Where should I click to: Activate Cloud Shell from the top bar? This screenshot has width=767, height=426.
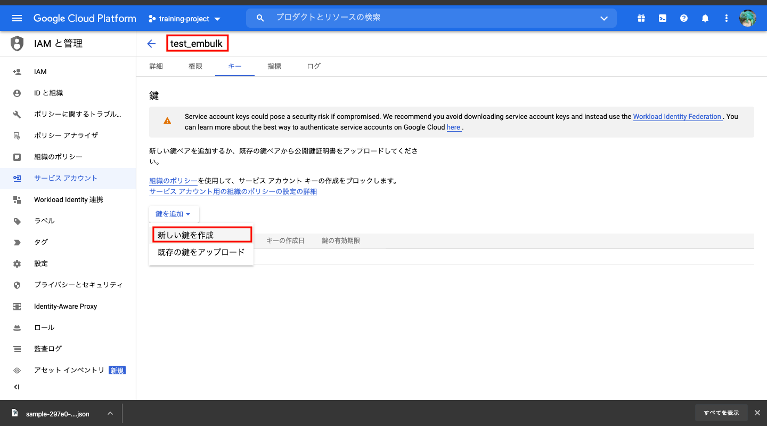(662, 18)
